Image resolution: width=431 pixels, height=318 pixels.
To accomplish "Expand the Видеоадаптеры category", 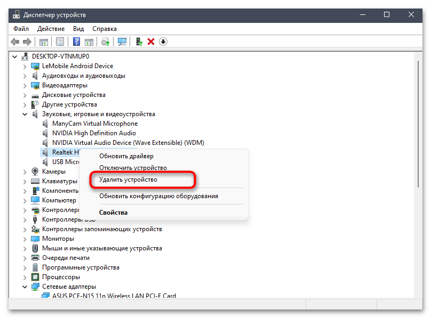I will [x=25, y=85].
